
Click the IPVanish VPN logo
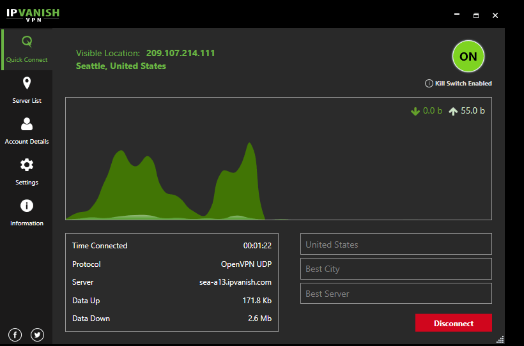[x=33, y=14]
